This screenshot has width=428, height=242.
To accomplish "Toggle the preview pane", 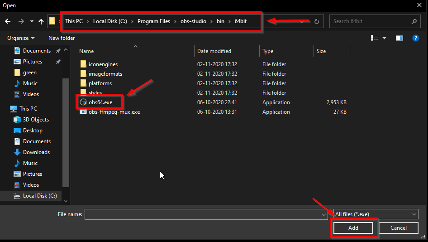I will click(x=399, y=38).
